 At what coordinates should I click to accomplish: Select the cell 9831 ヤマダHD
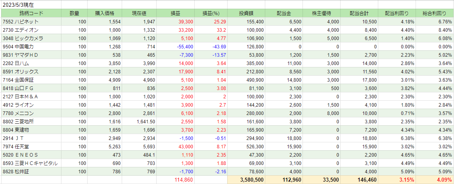[31, 55]
